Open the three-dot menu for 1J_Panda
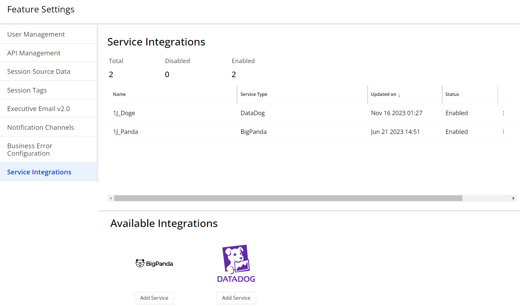This screenshot has height=308, width=520. pos(503,132)
